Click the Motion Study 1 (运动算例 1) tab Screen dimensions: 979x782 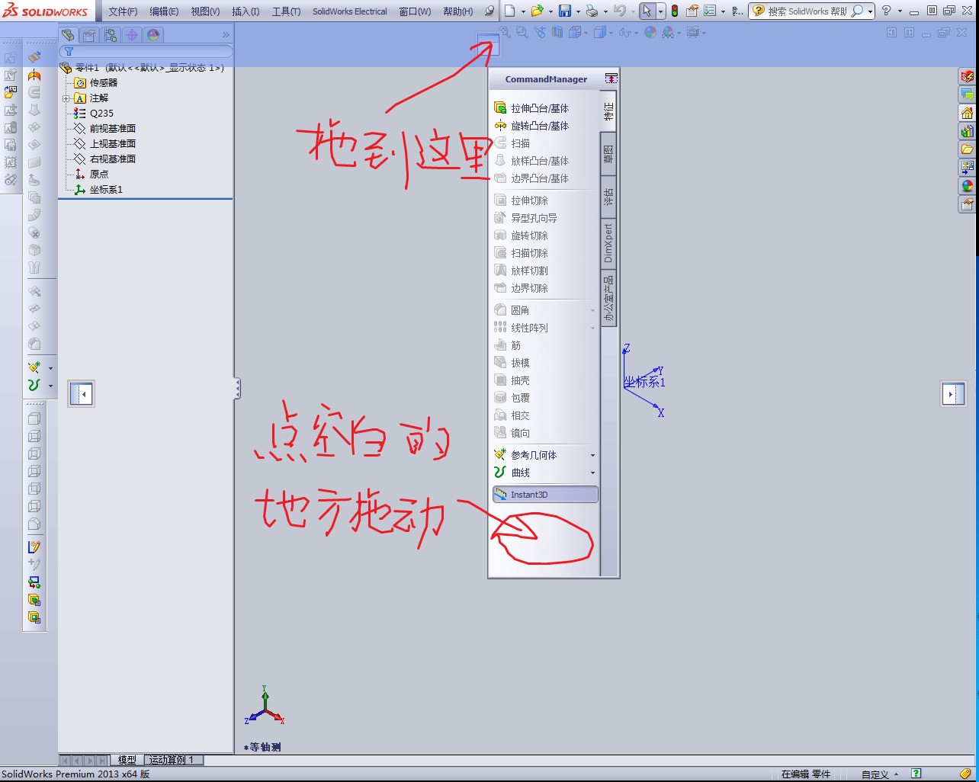click(x=172, y=760)
